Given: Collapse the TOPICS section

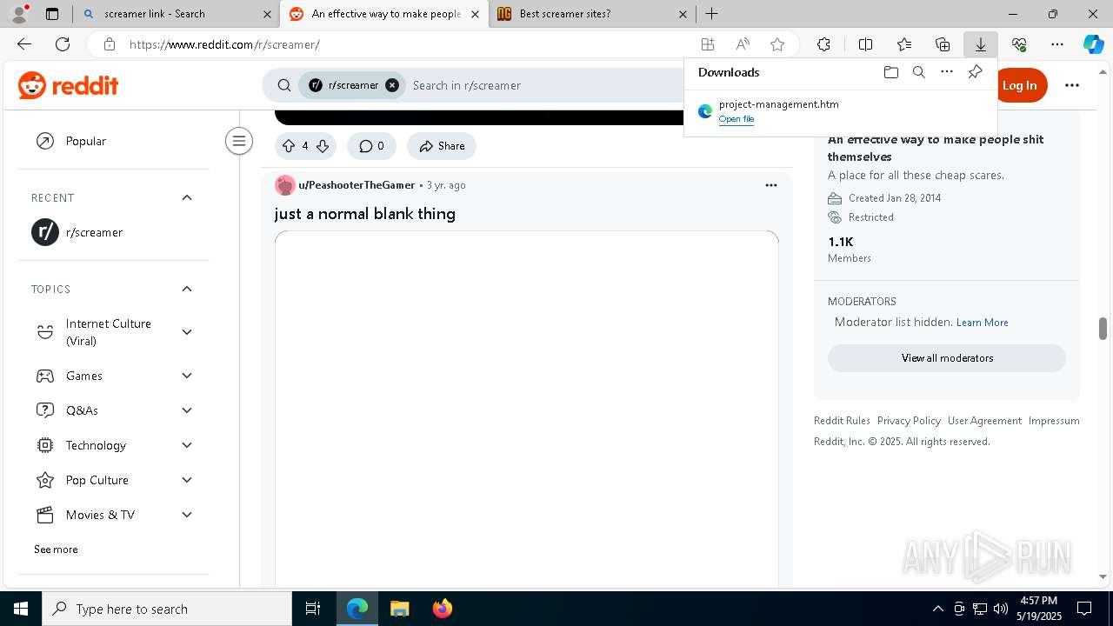Looking at the screenshot, I should [x=187, y=289].
